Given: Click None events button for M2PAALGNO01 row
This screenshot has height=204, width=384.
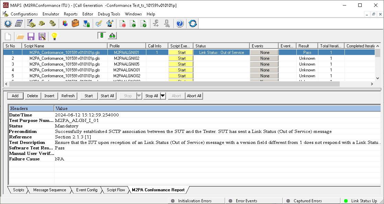Looking at the screenshot, I should tap(265, 70).
